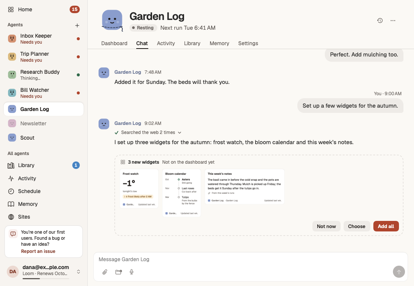Open Activity pulse icon in sidebar
The height and width of the screenshot is (286, 414).
point(11,178)
